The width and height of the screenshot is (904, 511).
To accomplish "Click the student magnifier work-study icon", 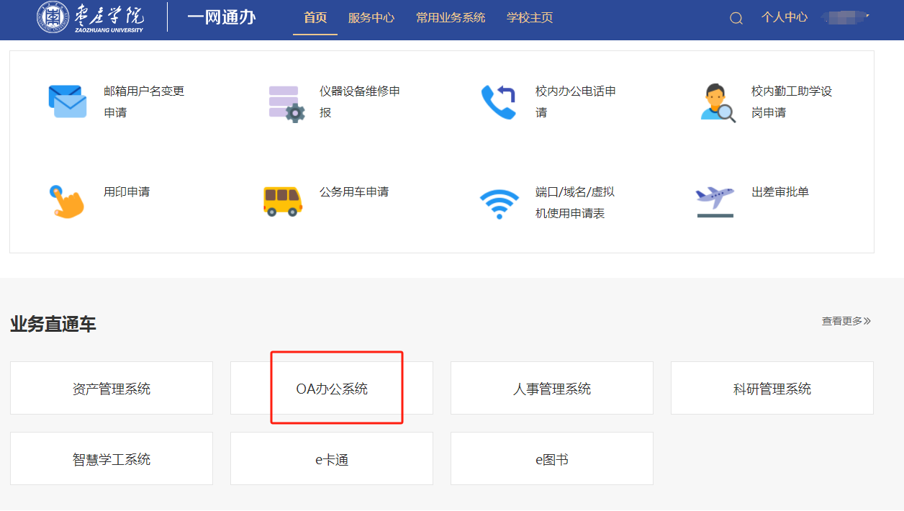I will [x=717, y=103].
